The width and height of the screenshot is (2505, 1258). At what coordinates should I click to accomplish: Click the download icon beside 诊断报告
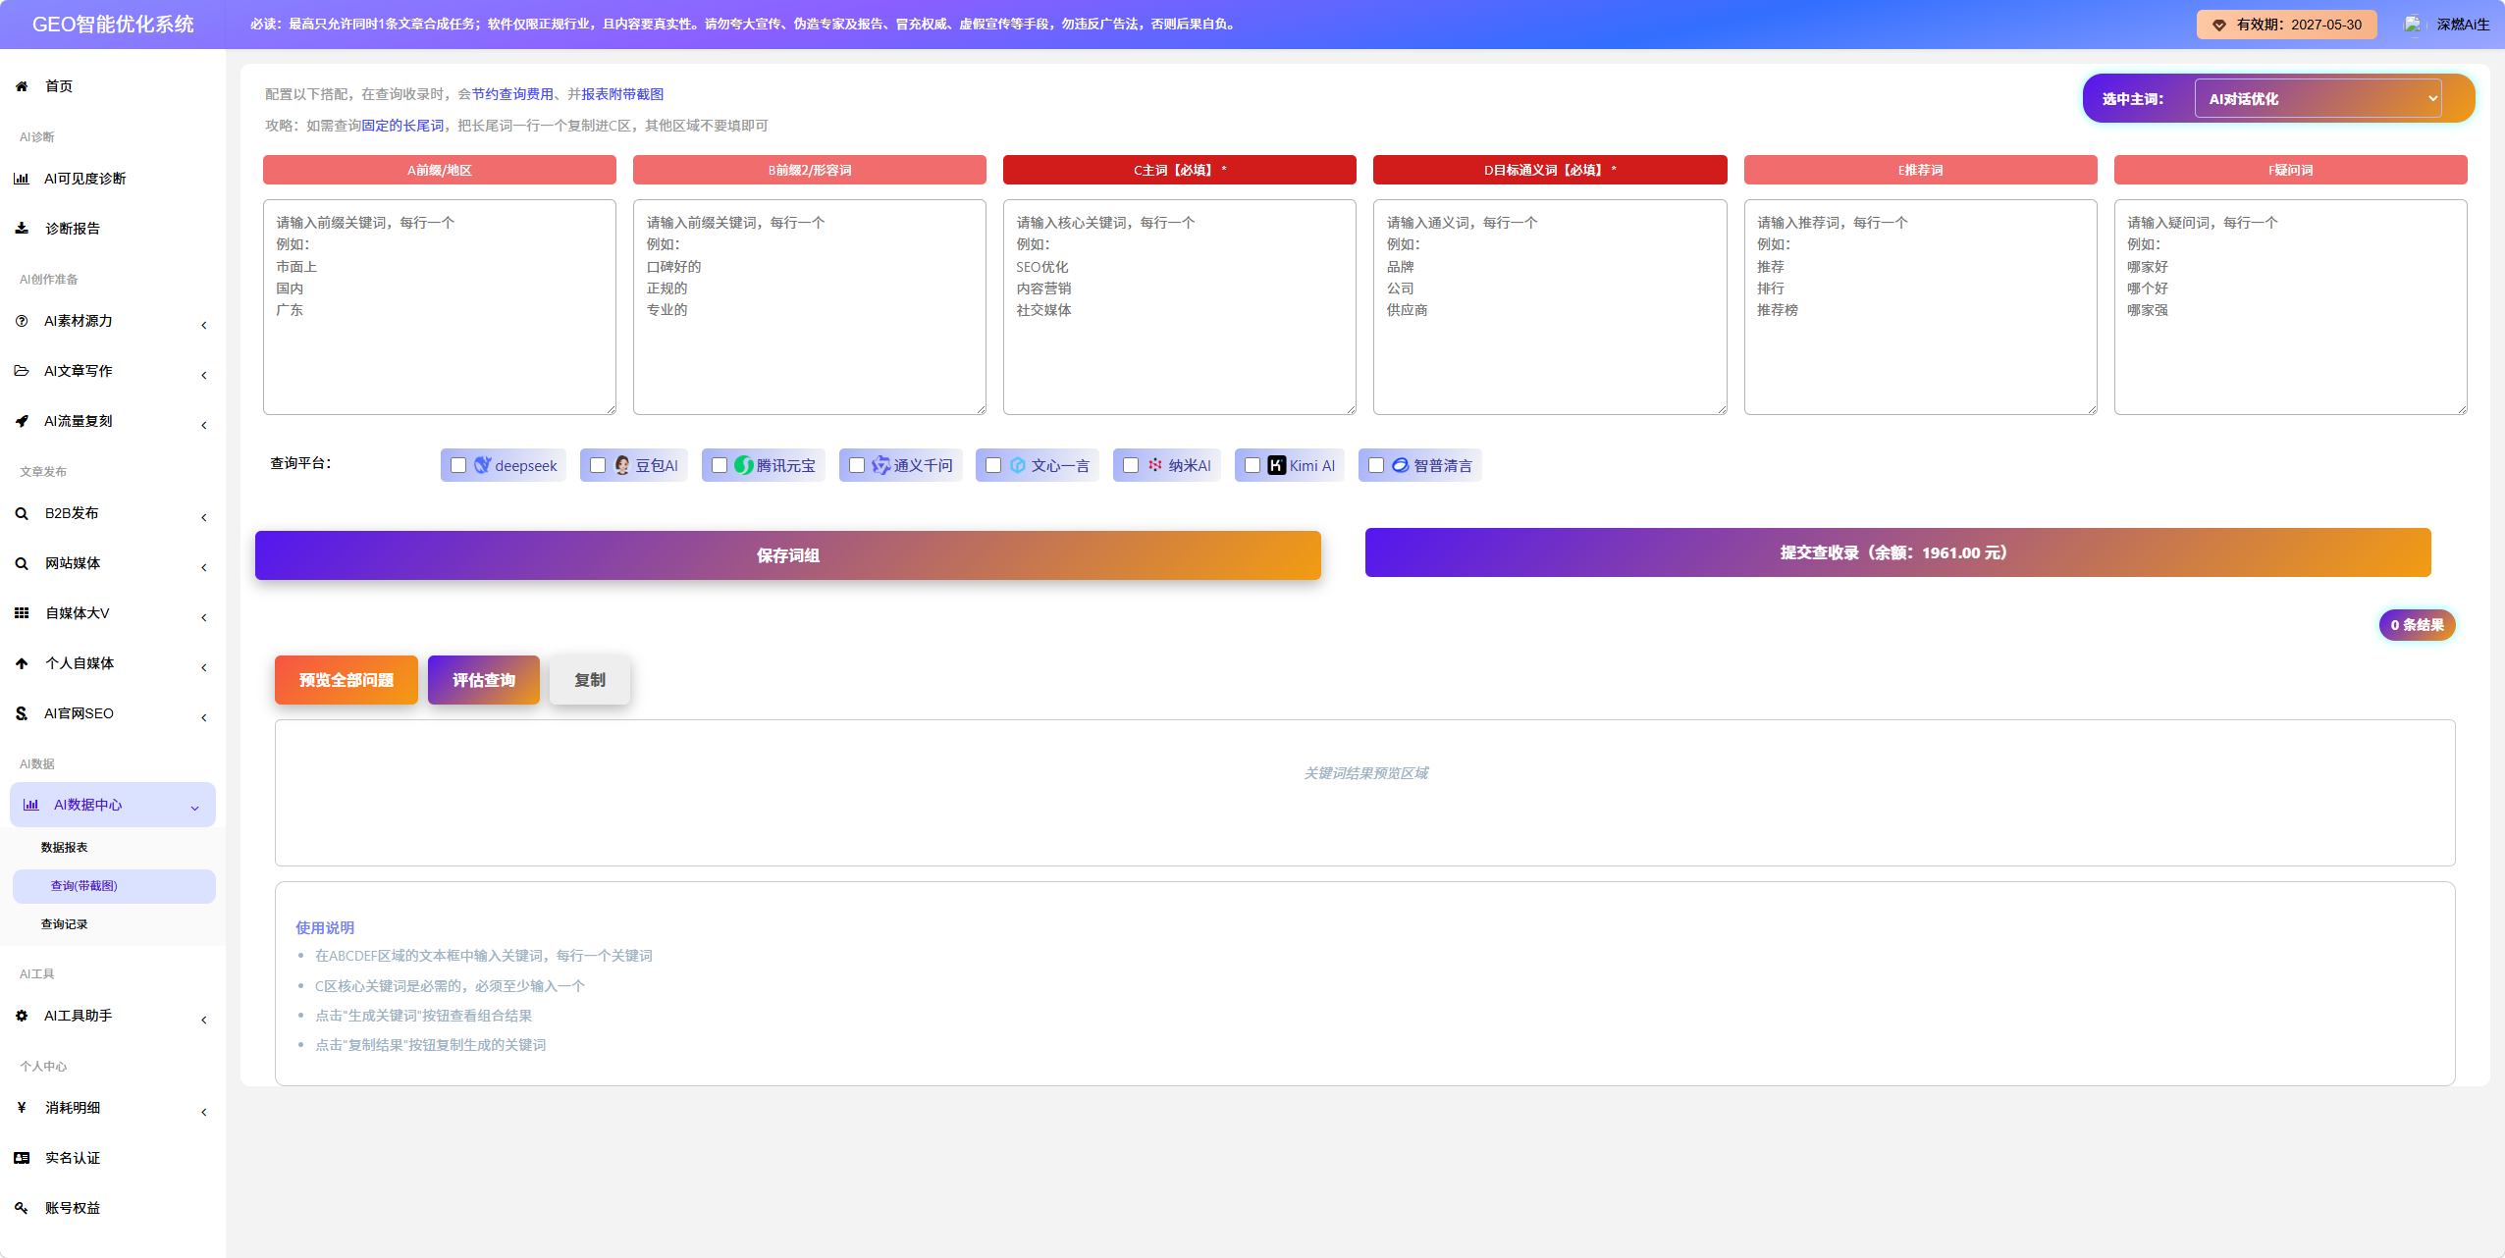(22, 229)
